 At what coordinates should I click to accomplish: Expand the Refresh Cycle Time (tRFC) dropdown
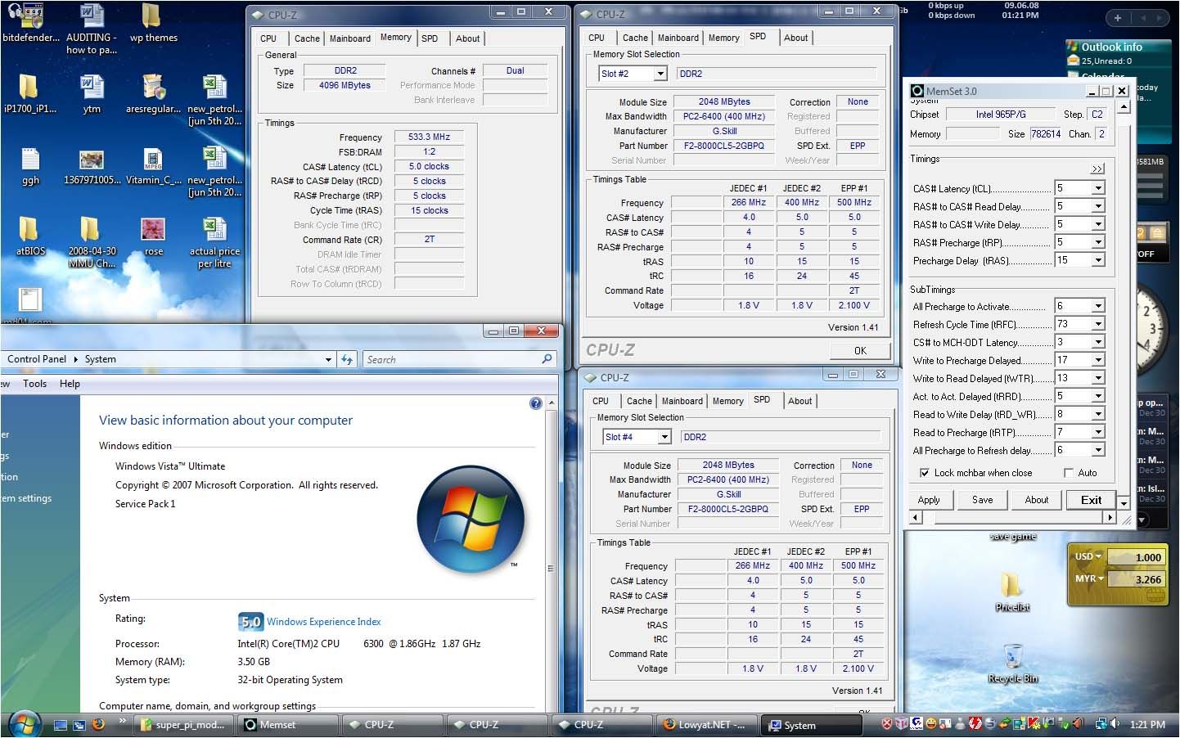coord(1098,325)
